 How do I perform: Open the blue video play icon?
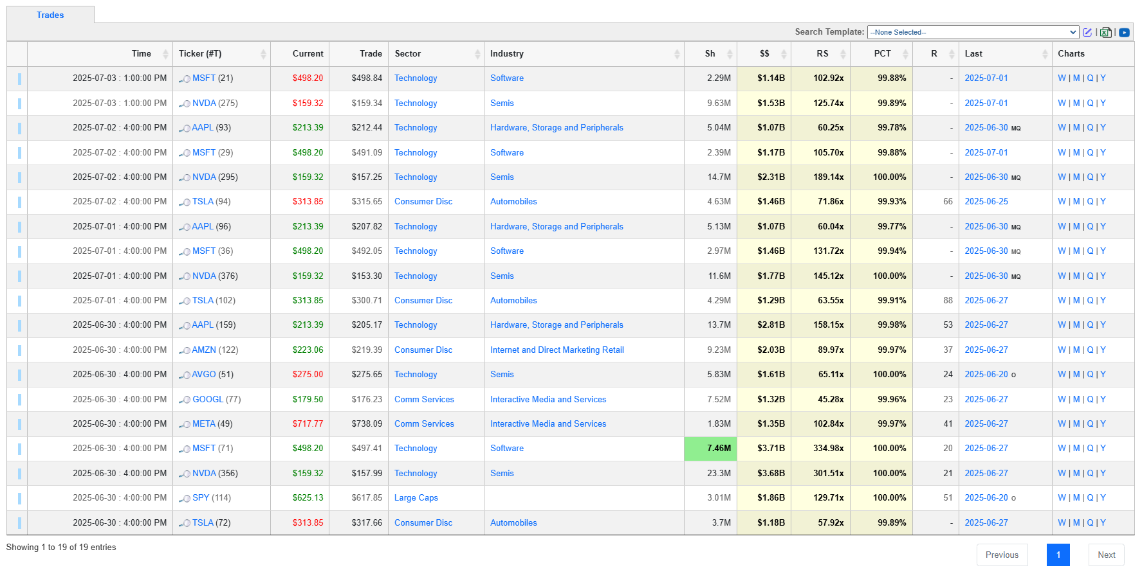click(x=1125, y=32)
